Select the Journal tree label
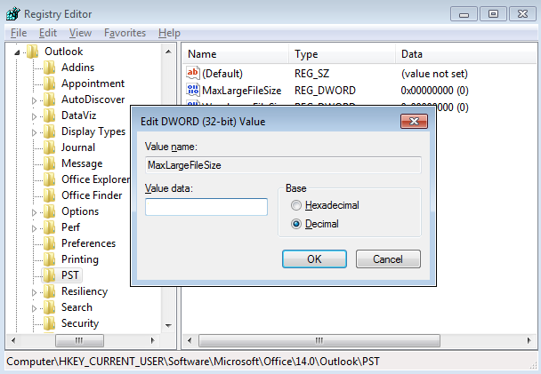 78,147
